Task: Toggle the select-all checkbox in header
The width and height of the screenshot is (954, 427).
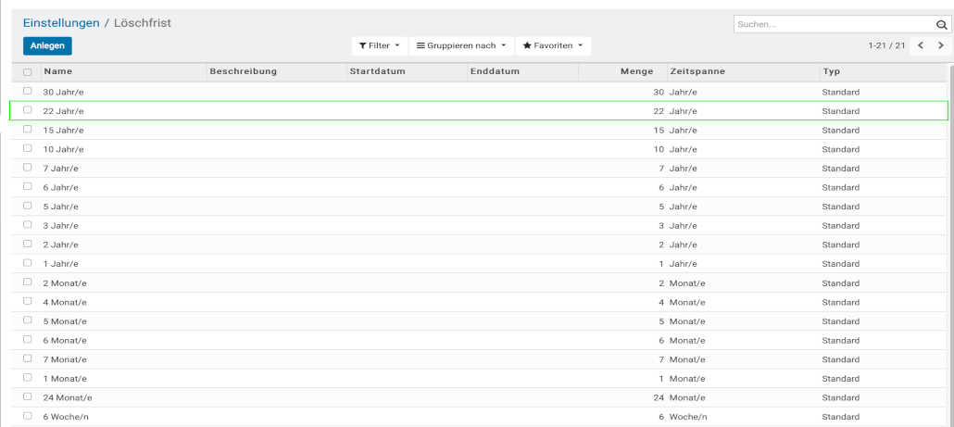Action: coord(28,72)
